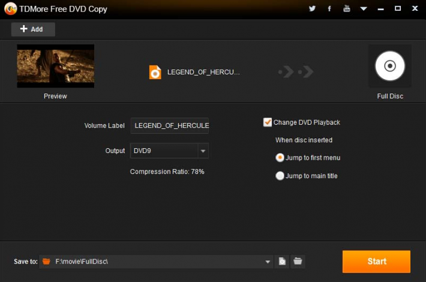Image resolution: width=426 pixels, height=282 pixels.
Task: Click the Compression Ratio: 78% text
Action: pyautogui.click(x=167, y=172)
